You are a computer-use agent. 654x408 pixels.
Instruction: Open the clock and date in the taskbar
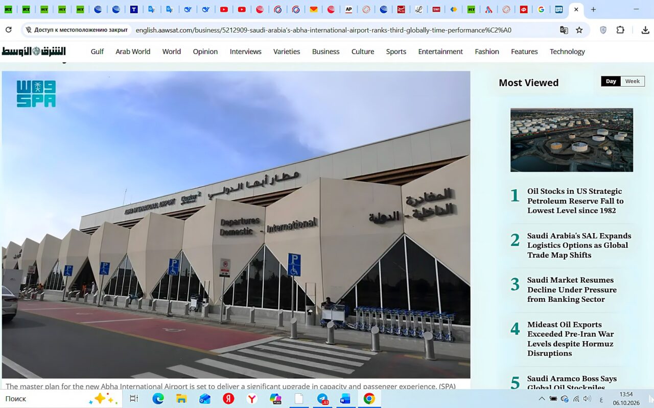coord(626,398)
